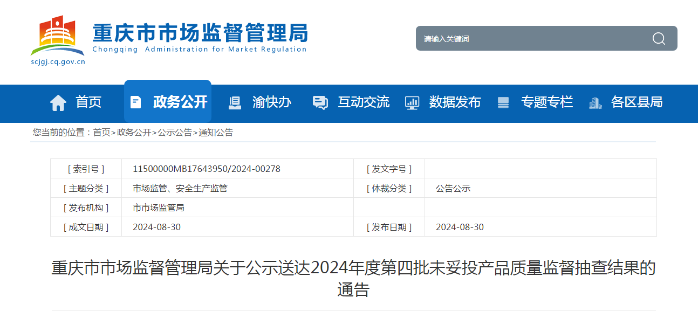Open the 互动交流 navigation item

[x=364, y=102]
